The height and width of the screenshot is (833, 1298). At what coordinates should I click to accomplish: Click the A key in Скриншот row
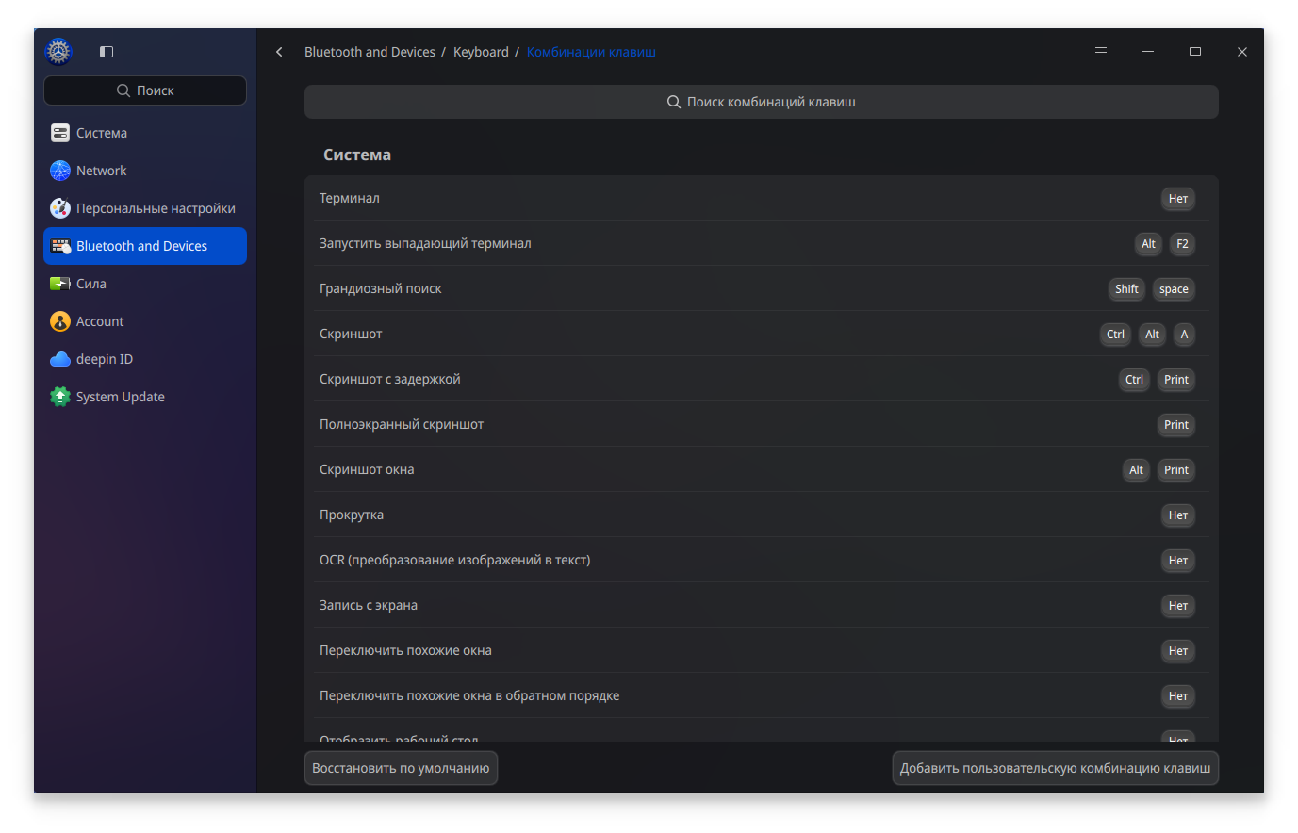pos(1184,335)
